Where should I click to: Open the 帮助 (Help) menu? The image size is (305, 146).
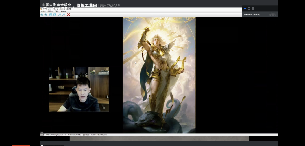tap(64, 12)
